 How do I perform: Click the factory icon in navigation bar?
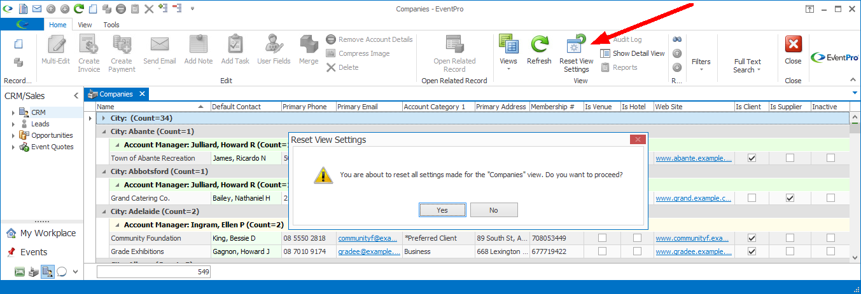point(33,271)
